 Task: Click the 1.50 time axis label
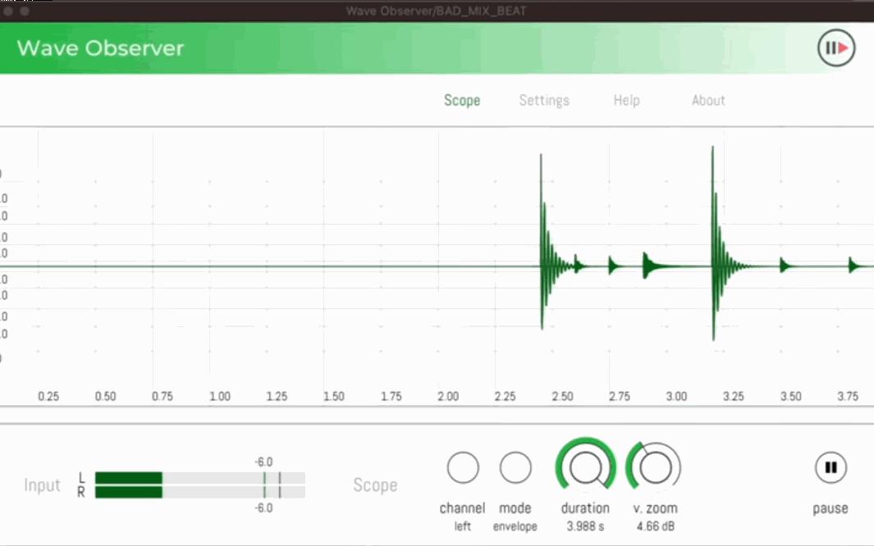[334, 396]
